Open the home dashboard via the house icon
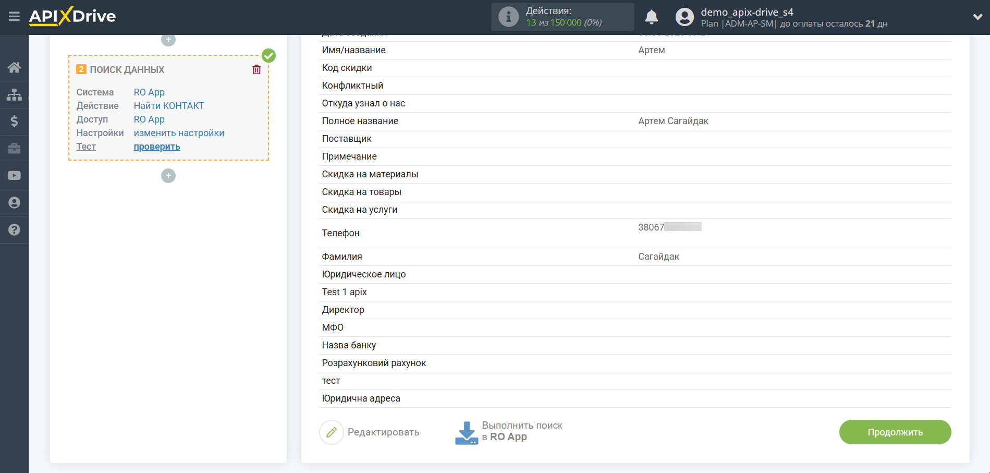The height and width of the screenshot is (473, 990). coord(14,67)
